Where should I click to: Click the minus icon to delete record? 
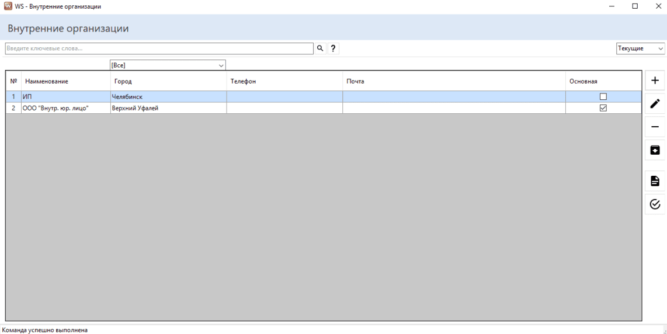tap(655, 127)
